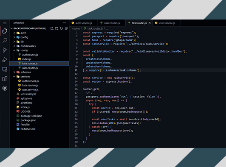Switch to the auth.service.js tab
The width and height of the screenshot is (226, 167).
tap(84, 23)
